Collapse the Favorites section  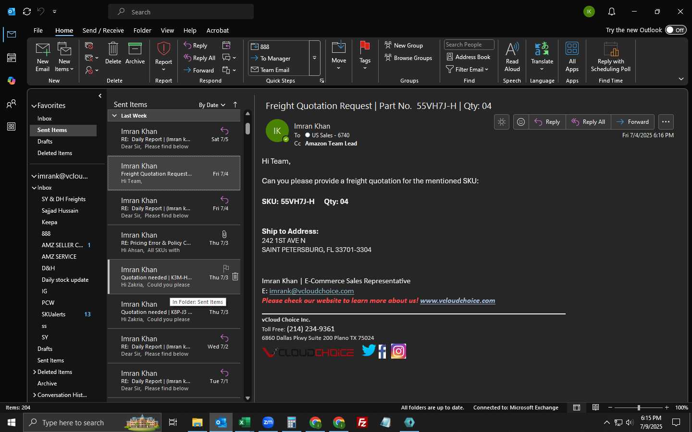coord(34,106)
